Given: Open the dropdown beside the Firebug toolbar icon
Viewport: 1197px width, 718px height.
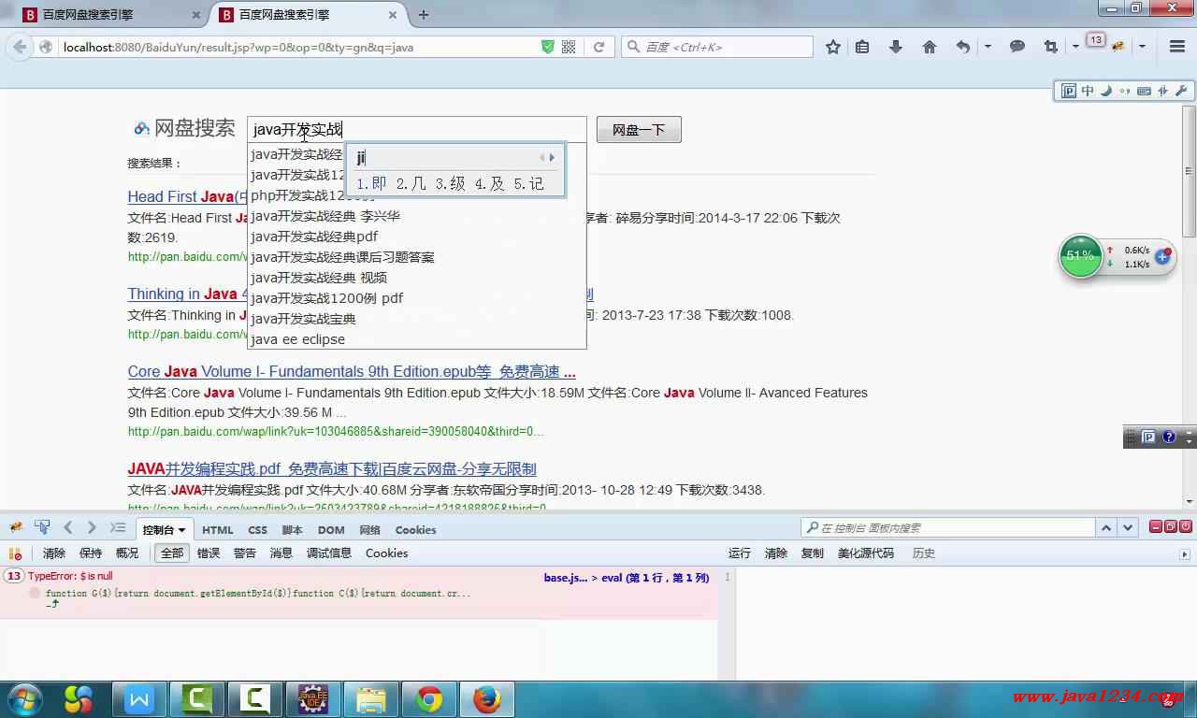Looking at the screenshot, I should click(1142, 47).
